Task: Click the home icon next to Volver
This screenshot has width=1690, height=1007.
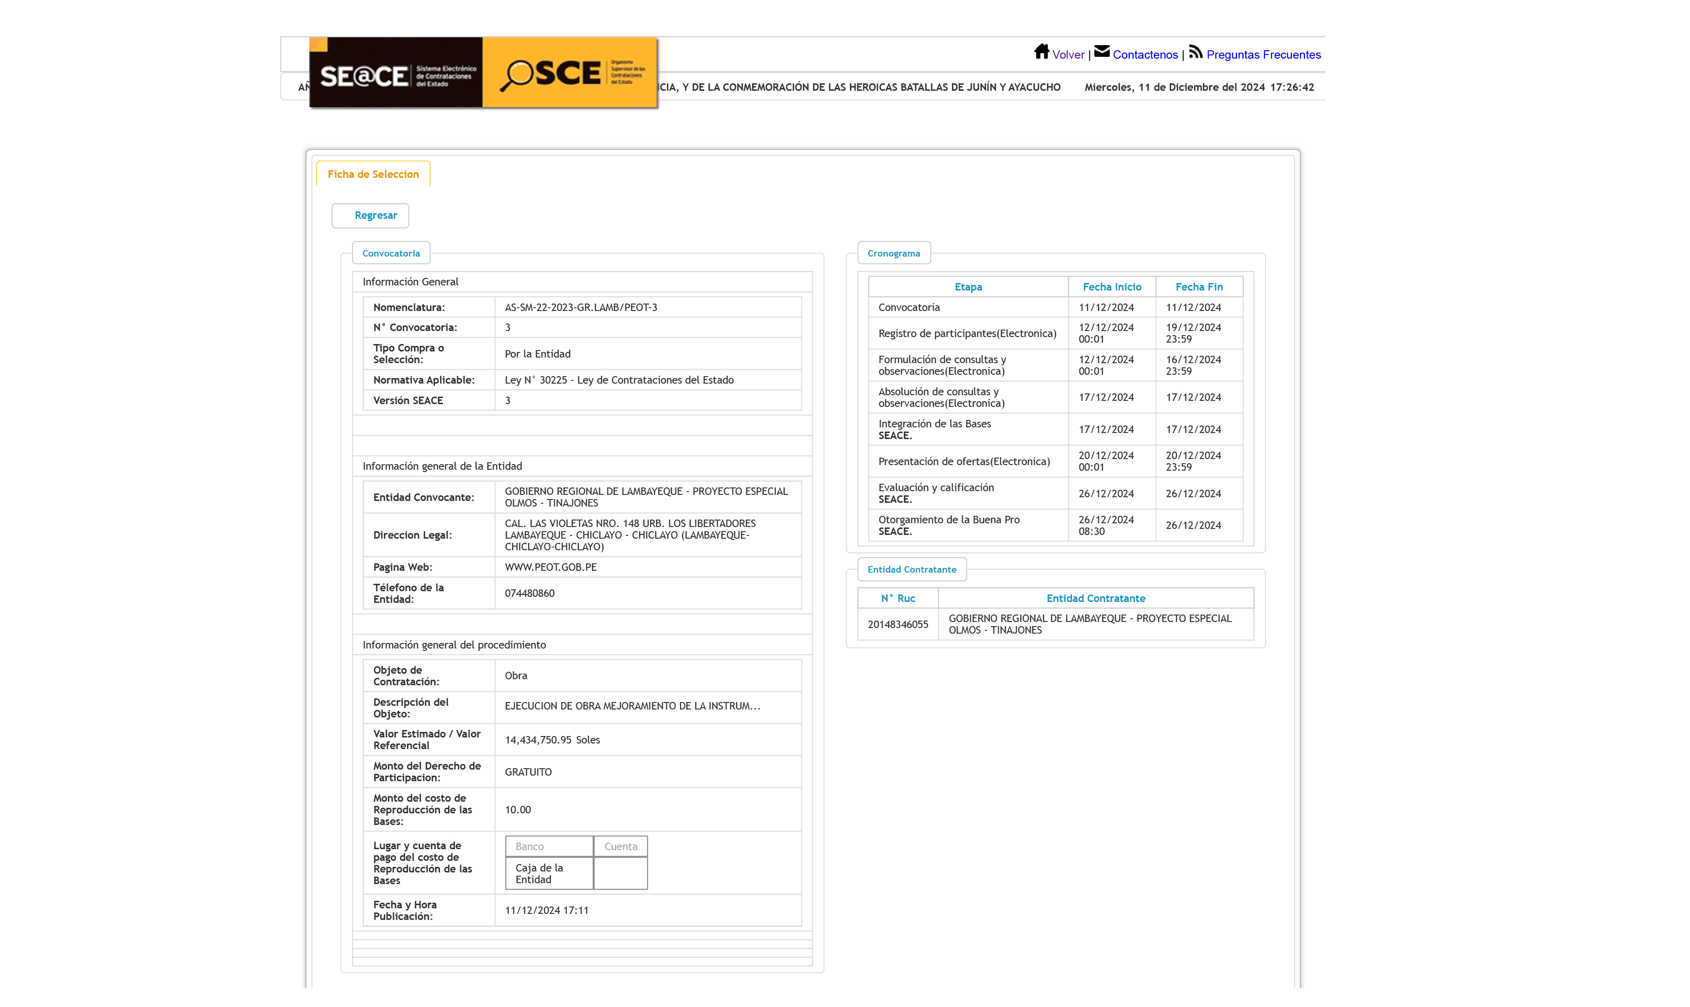Action: click(x=1041, y=52)
